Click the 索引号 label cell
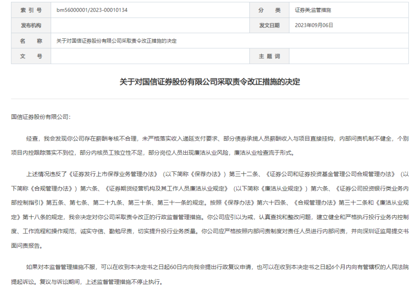The image size is (416, 290). [31, 10]
